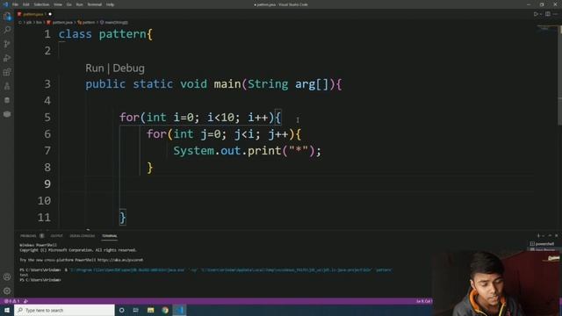Open Task View from the taskbar
The width and height of the screenshot is (562, 316).
click(x=136, y=310)
